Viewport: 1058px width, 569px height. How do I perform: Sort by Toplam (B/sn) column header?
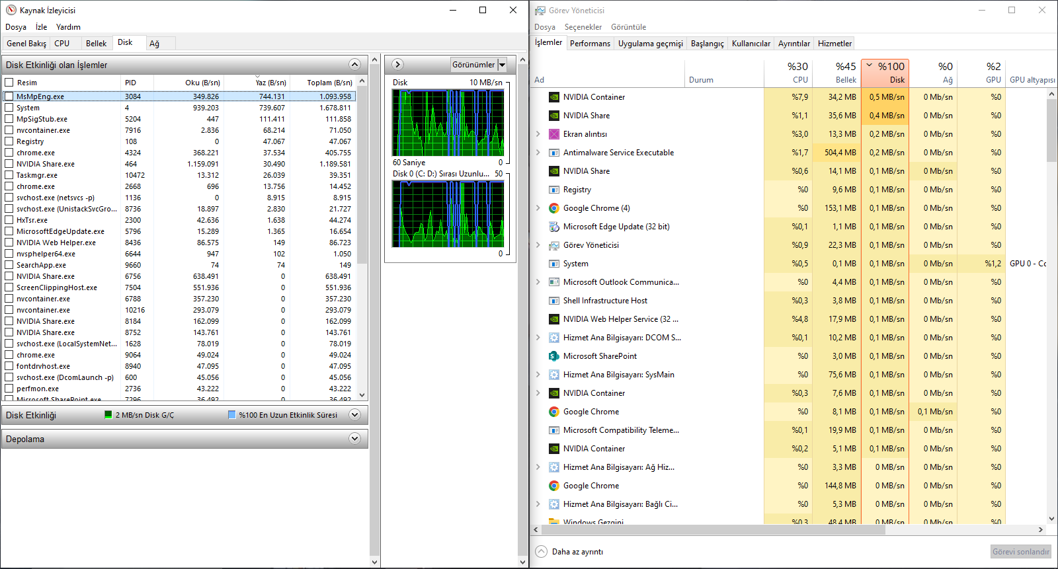(x=323, y=83)
